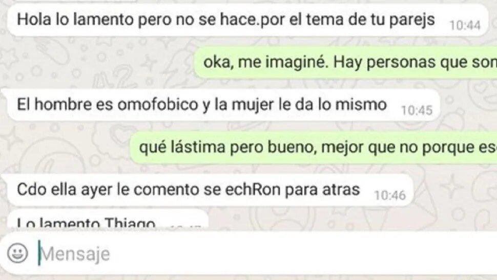Select the 'El hombre es omofobico' message
The image size is (497, 280).
click(223, 105)
